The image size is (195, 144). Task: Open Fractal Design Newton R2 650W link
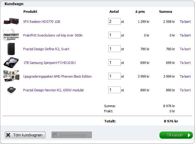tap(54, 90)
